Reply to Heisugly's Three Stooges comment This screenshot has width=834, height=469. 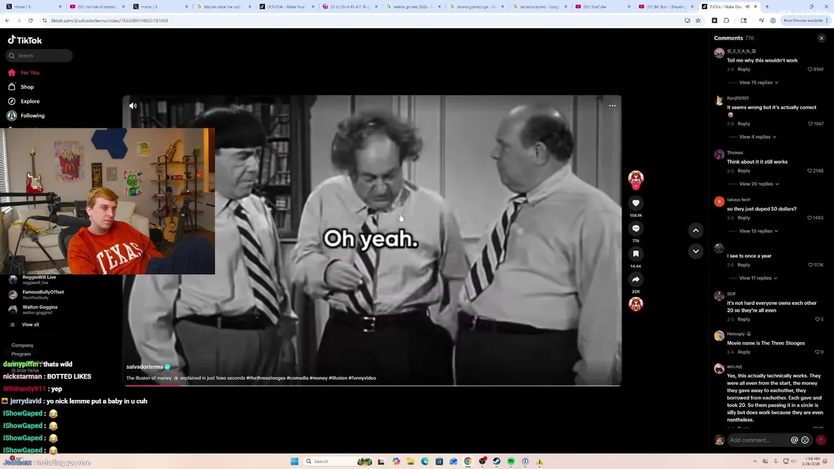[x=743, y=352]
